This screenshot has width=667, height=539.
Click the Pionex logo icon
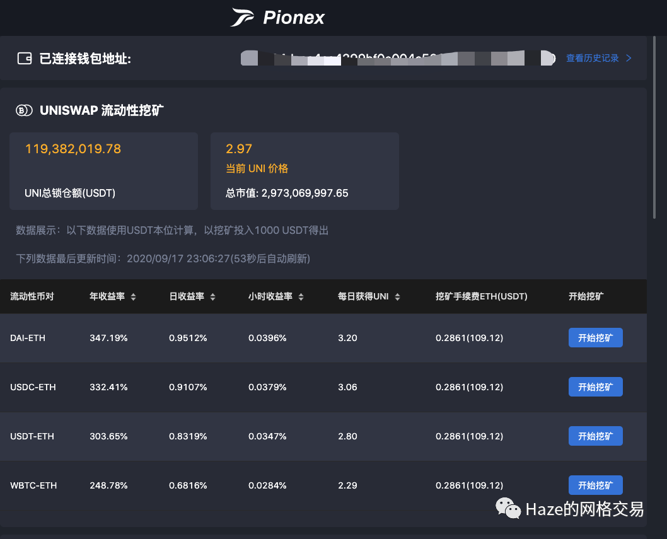click(242, 17)
